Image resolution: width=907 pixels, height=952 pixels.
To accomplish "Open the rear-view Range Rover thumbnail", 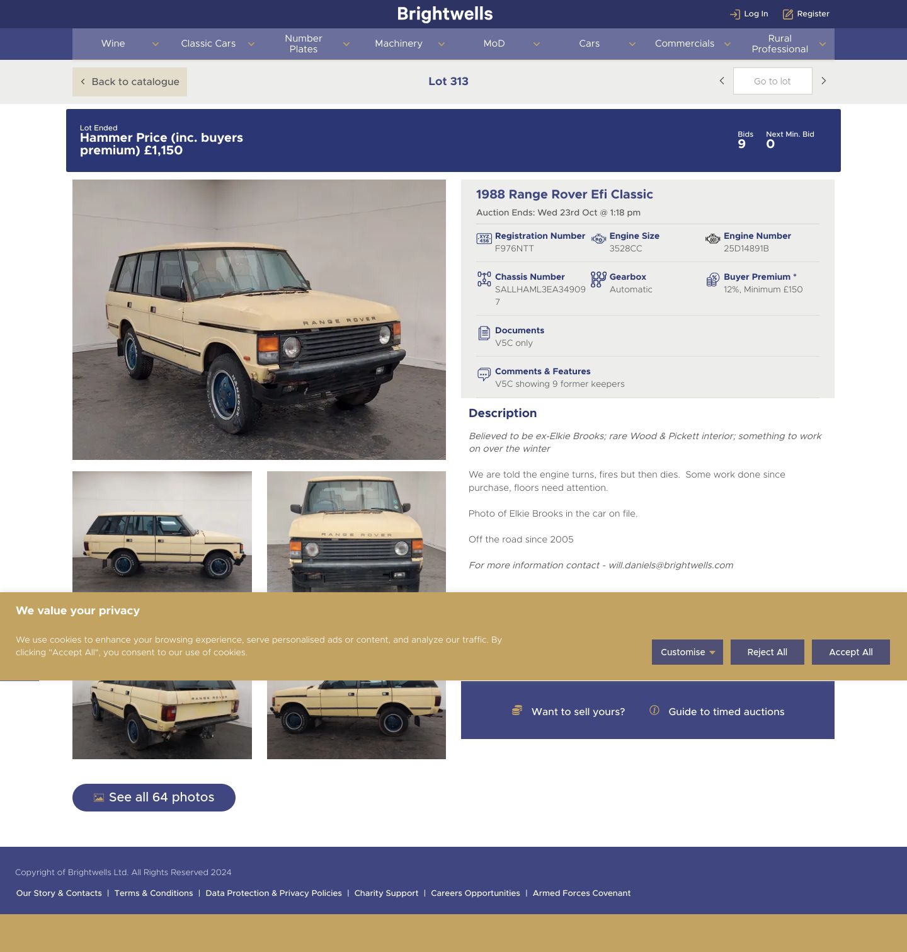I will 162,720.
